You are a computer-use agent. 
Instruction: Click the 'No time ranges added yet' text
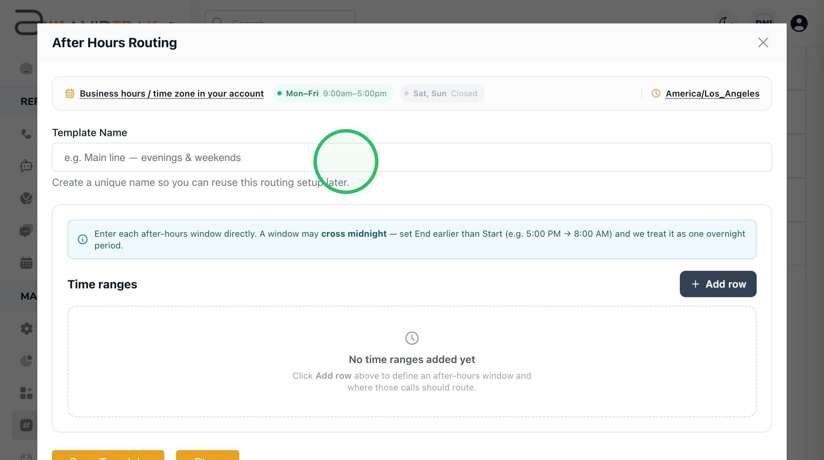click(x=412, y=359)
